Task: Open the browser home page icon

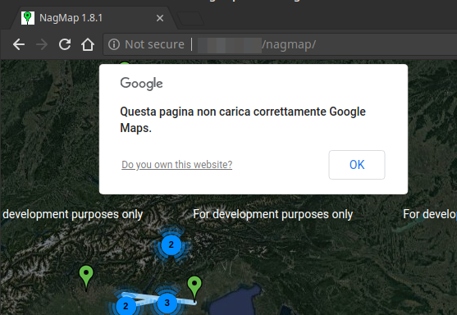Action: [88, 44]
